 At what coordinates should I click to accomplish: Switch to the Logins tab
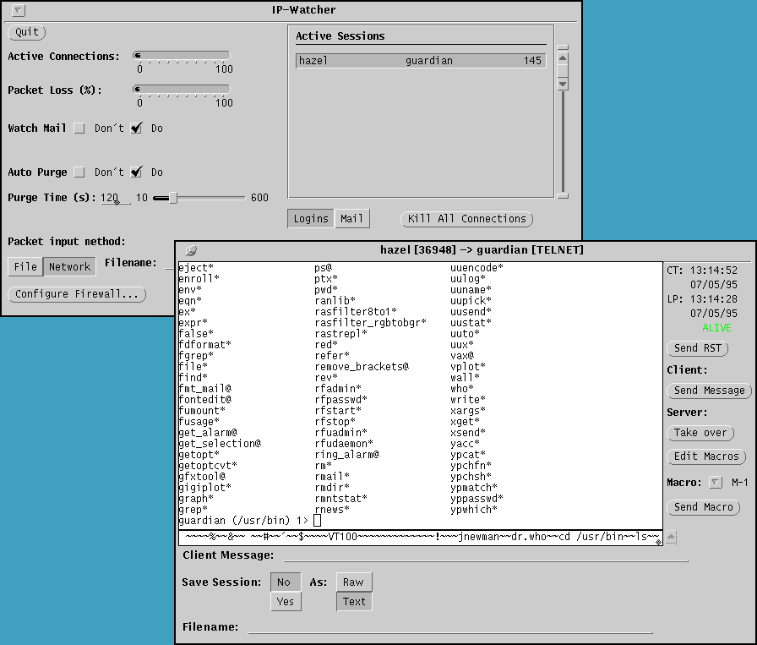(311, 219)
